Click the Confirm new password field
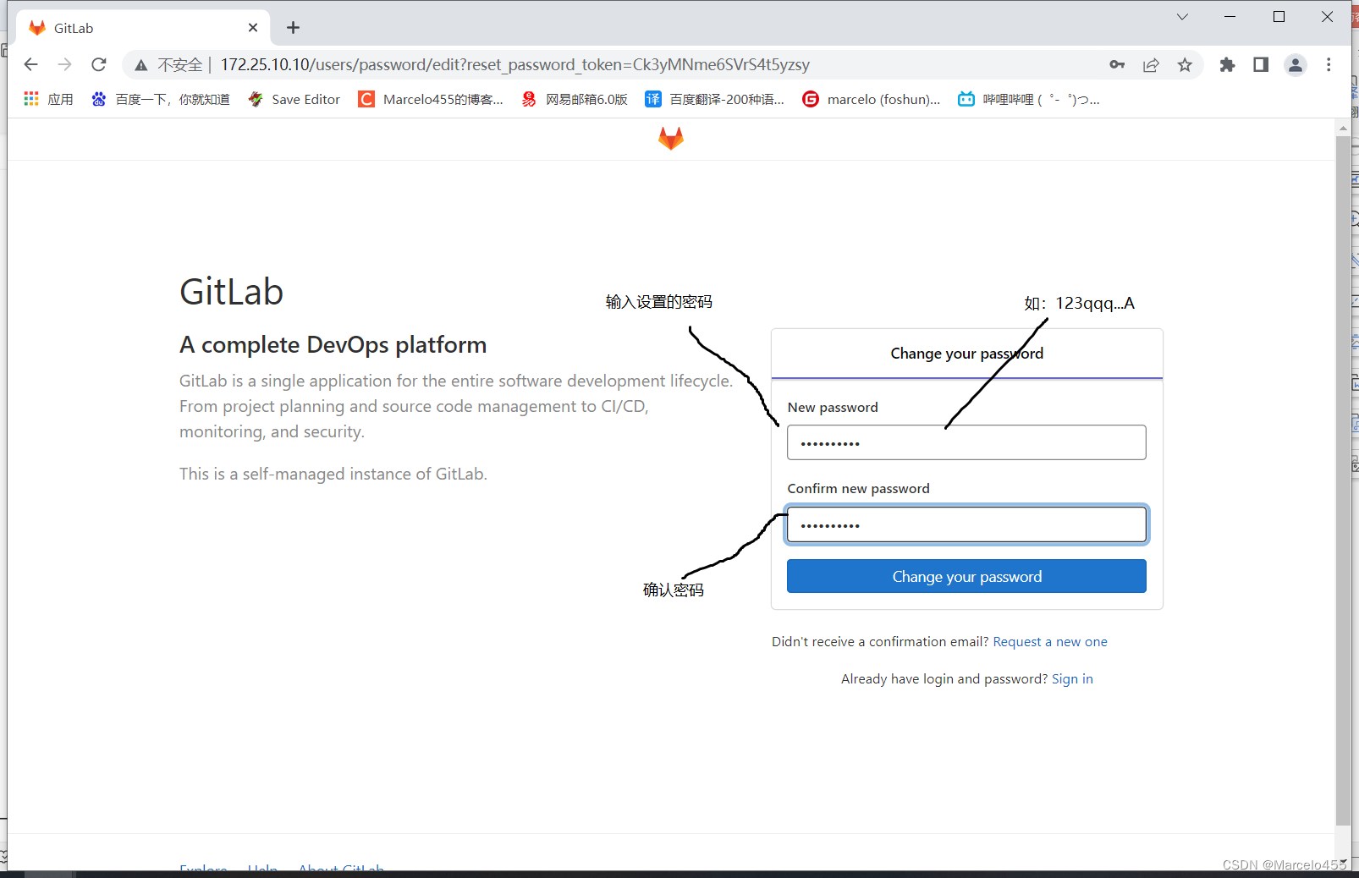 click(966, 524)
